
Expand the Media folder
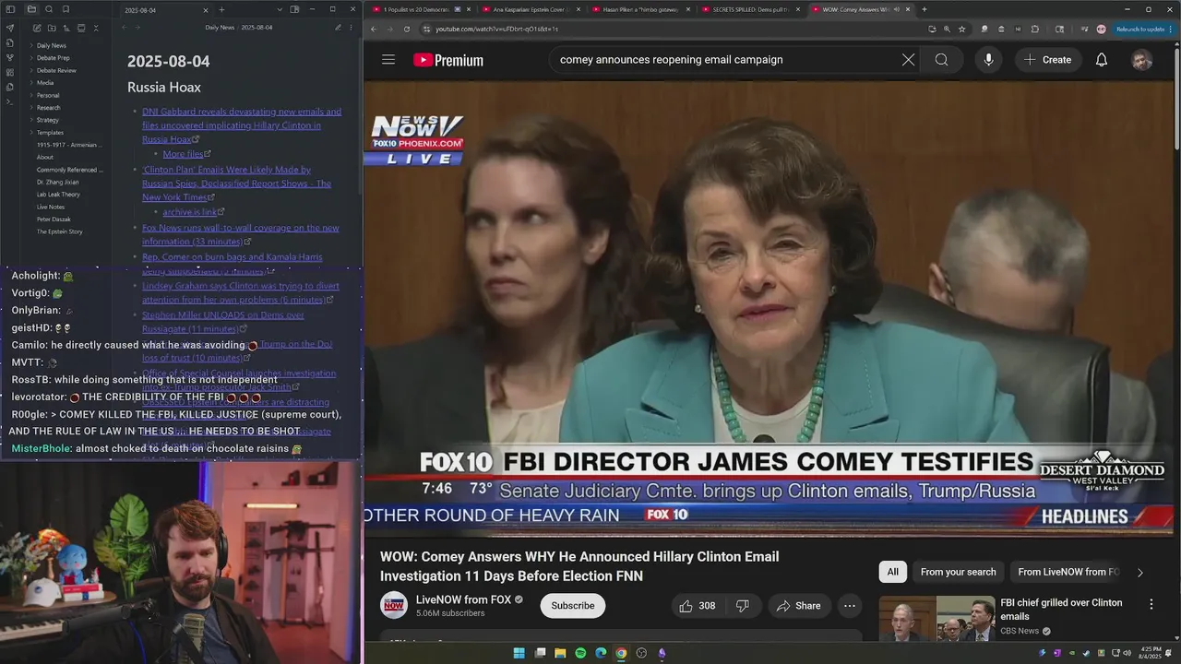[x=44, y=83]
